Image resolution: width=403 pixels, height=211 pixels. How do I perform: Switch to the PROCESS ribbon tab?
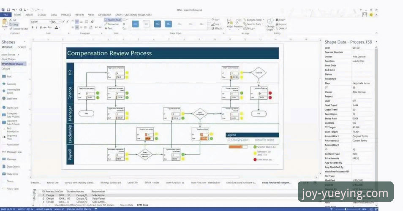pyautogui.click(x=66, y=15)
